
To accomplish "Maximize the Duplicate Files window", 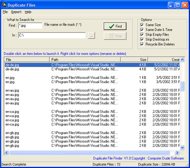I will (178, 5).
